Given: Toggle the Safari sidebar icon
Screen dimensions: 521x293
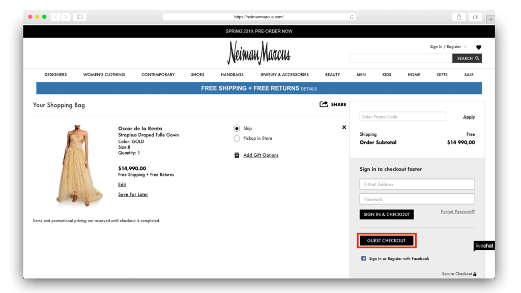Looking at the screenshot, I should (x=80, y=17).
